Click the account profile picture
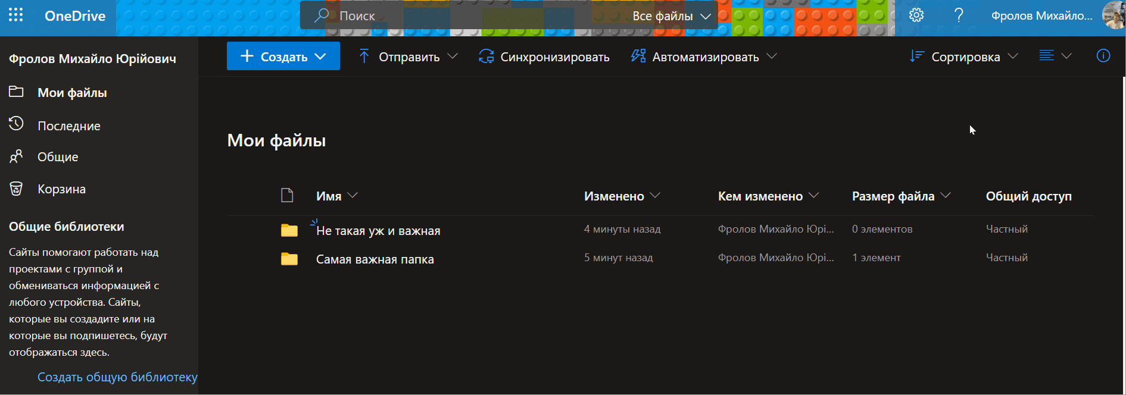Image resolution: width=1126 pixels, height=395 pixels. (x=1113, y=15)
